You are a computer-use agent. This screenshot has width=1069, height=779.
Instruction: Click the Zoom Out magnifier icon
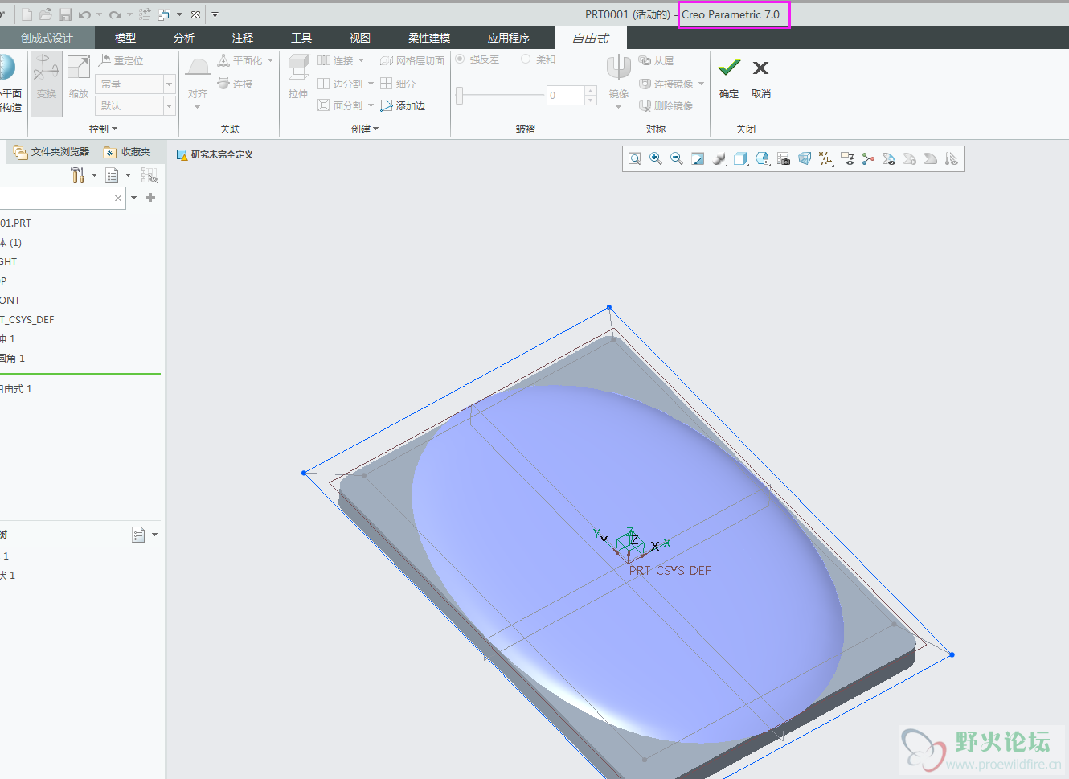677,158
